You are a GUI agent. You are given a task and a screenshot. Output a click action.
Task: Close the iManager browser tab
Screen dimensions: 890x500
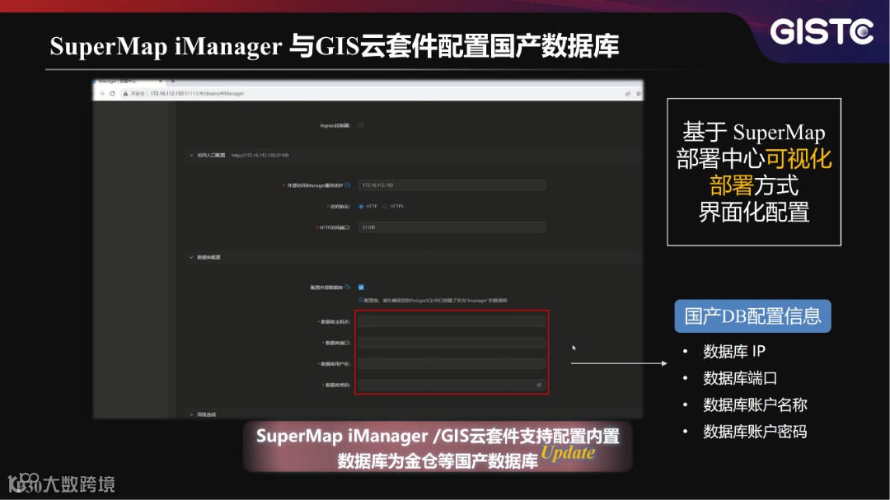click(161, 82)
